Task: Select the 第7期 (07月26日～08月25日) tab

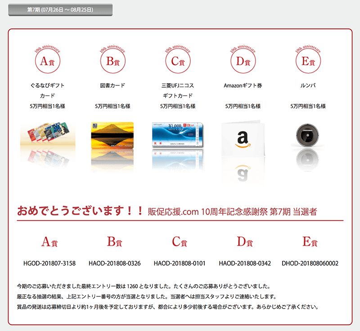Action: pyautogui.click(x=60, y=10)
